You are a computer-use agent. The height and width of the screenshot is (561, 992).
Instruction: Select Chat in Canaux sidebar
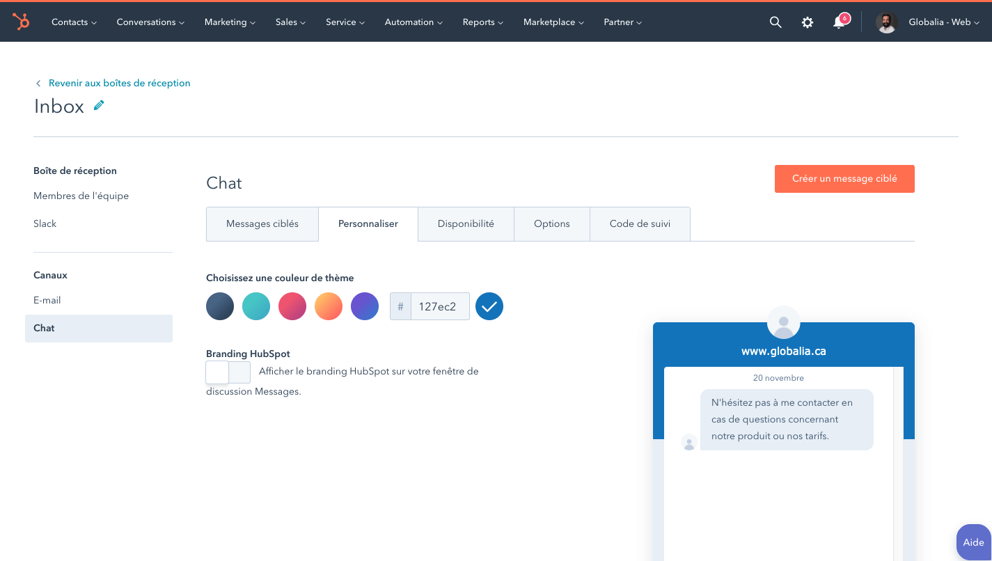pyautogui.click(x=99, y=329)
